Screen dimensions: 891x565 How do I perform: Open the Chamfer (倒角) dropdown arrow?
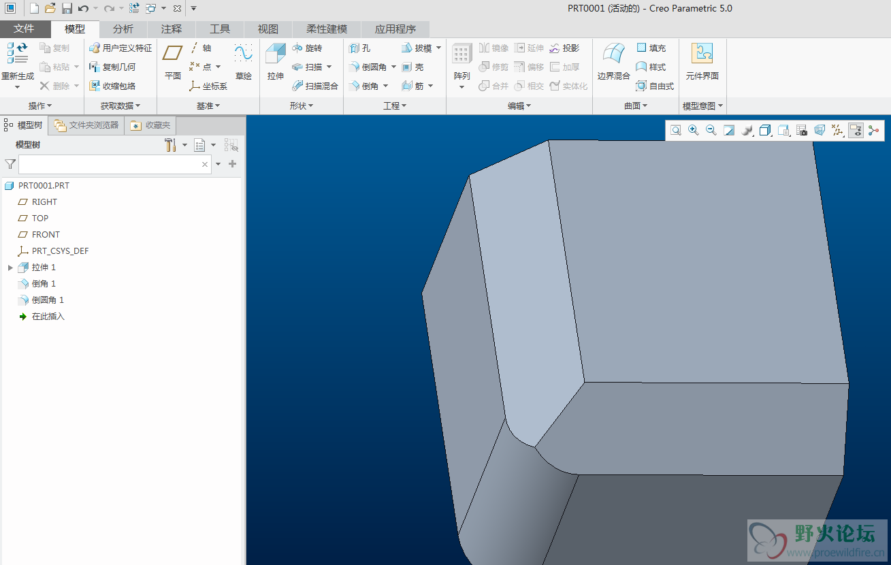click(x=385, y=86)
